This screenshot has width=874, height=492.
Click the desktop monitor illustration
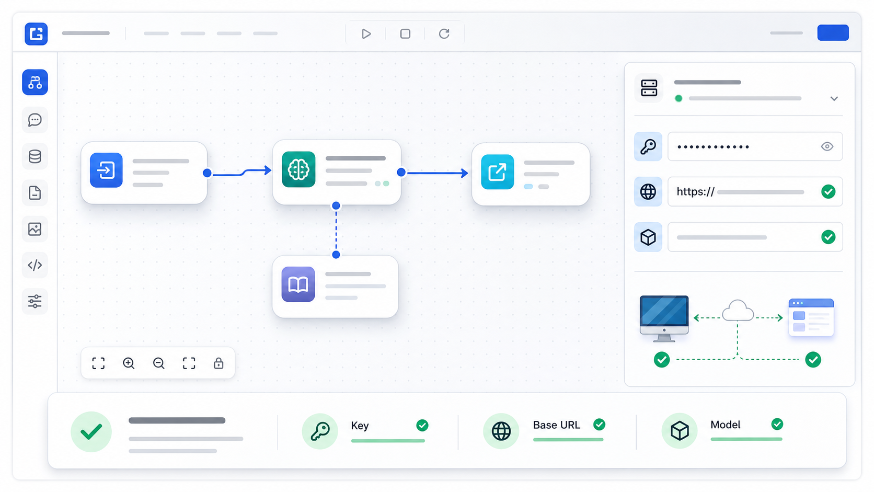point(664,318)
